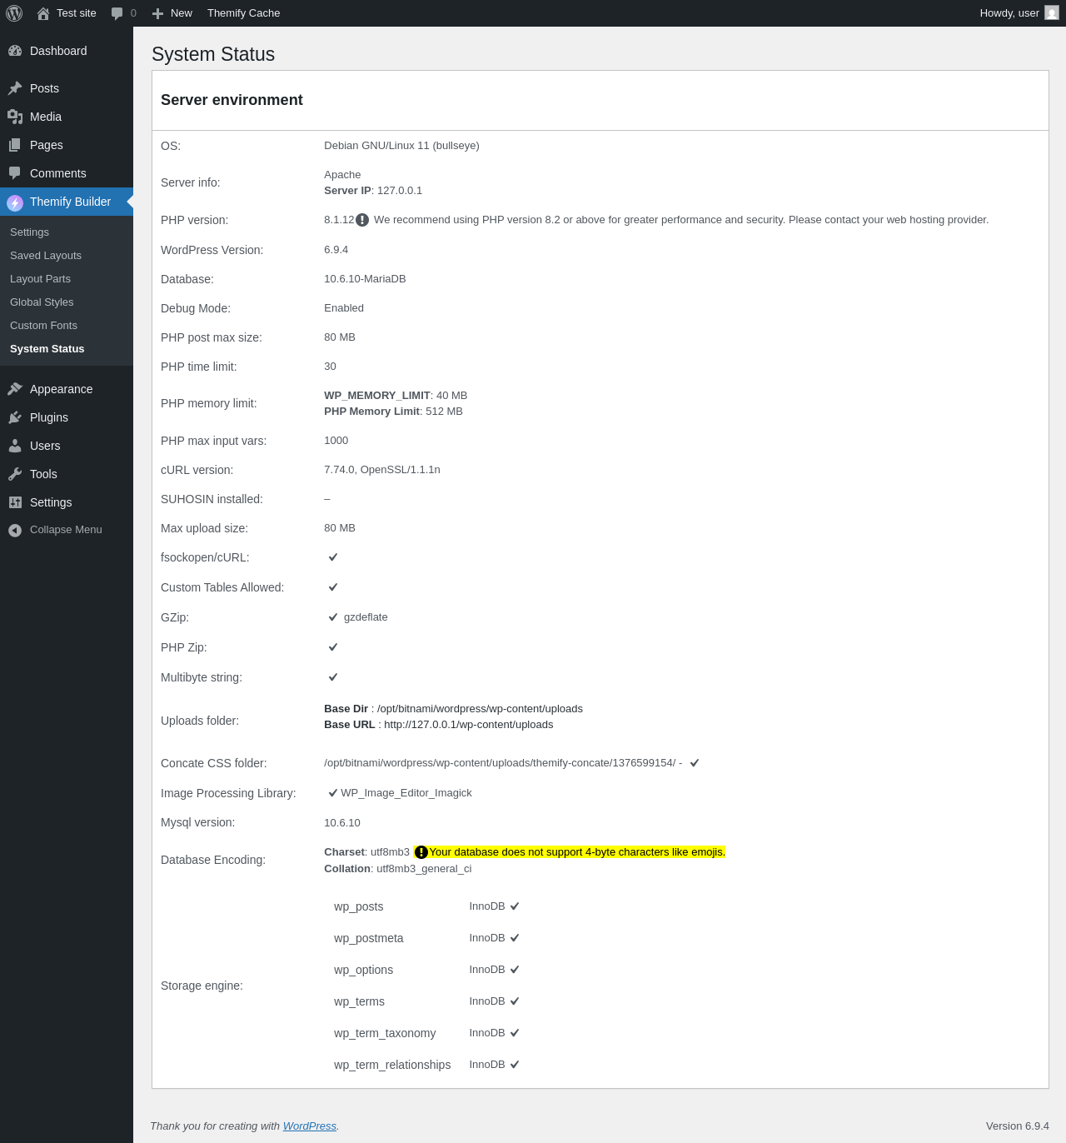Click the Themify Cache admin bar button
This screenshot has width=1066, height=1143.
pyautogui.click(x=243, y=13)
